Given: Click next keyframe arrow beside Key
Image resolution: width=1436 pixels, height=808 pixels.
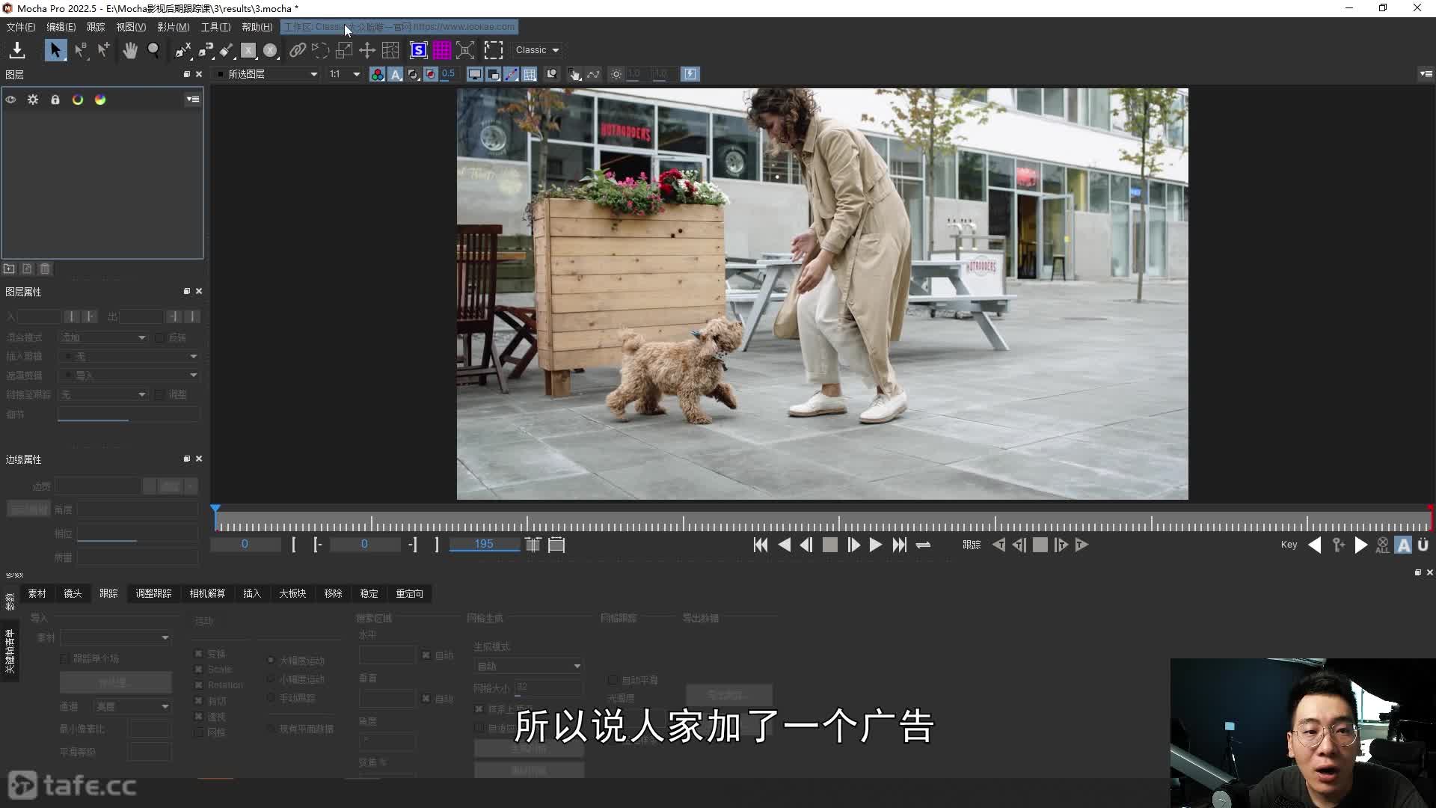Looking at the screenshot, I should coord(1361,545).
